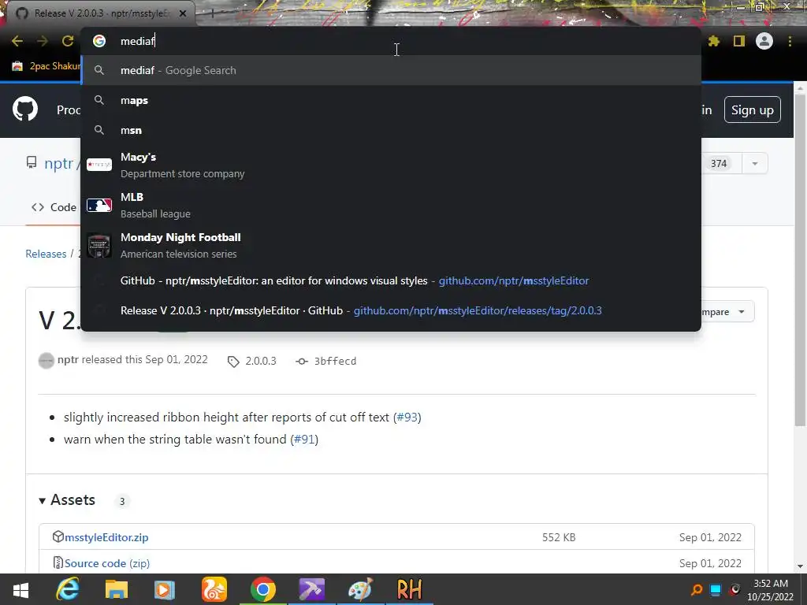Open the taskbar clock 3:52 AM
The height and width of the screenshot is (605, 807).
pyautogui.click(x=771, y=590)
